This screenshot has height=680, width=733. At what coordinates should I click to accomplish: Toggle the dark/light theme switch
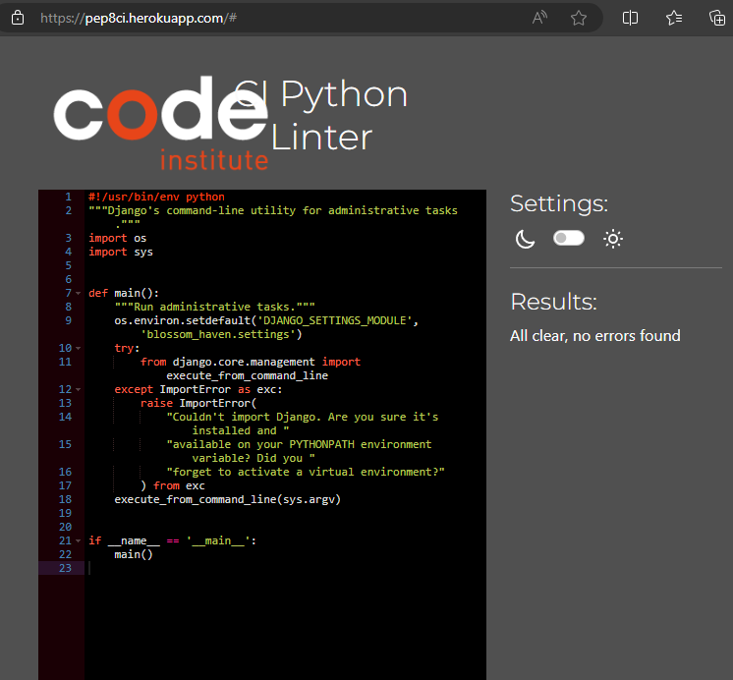(569, 238)
